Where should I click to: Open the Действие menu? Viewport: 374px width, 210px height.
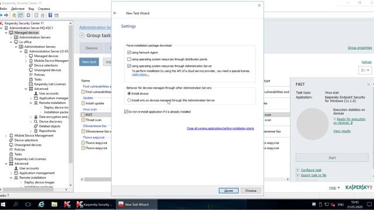coord(18,9)
